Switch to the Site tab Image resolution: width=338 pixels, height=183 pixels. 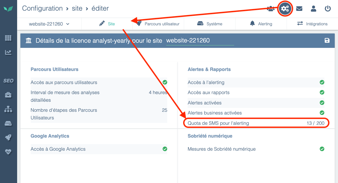pos(107,24)
